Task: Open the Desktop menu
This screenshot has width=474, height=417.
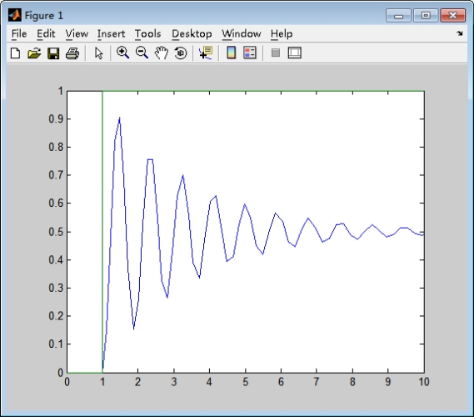Action: pos(192,33)
